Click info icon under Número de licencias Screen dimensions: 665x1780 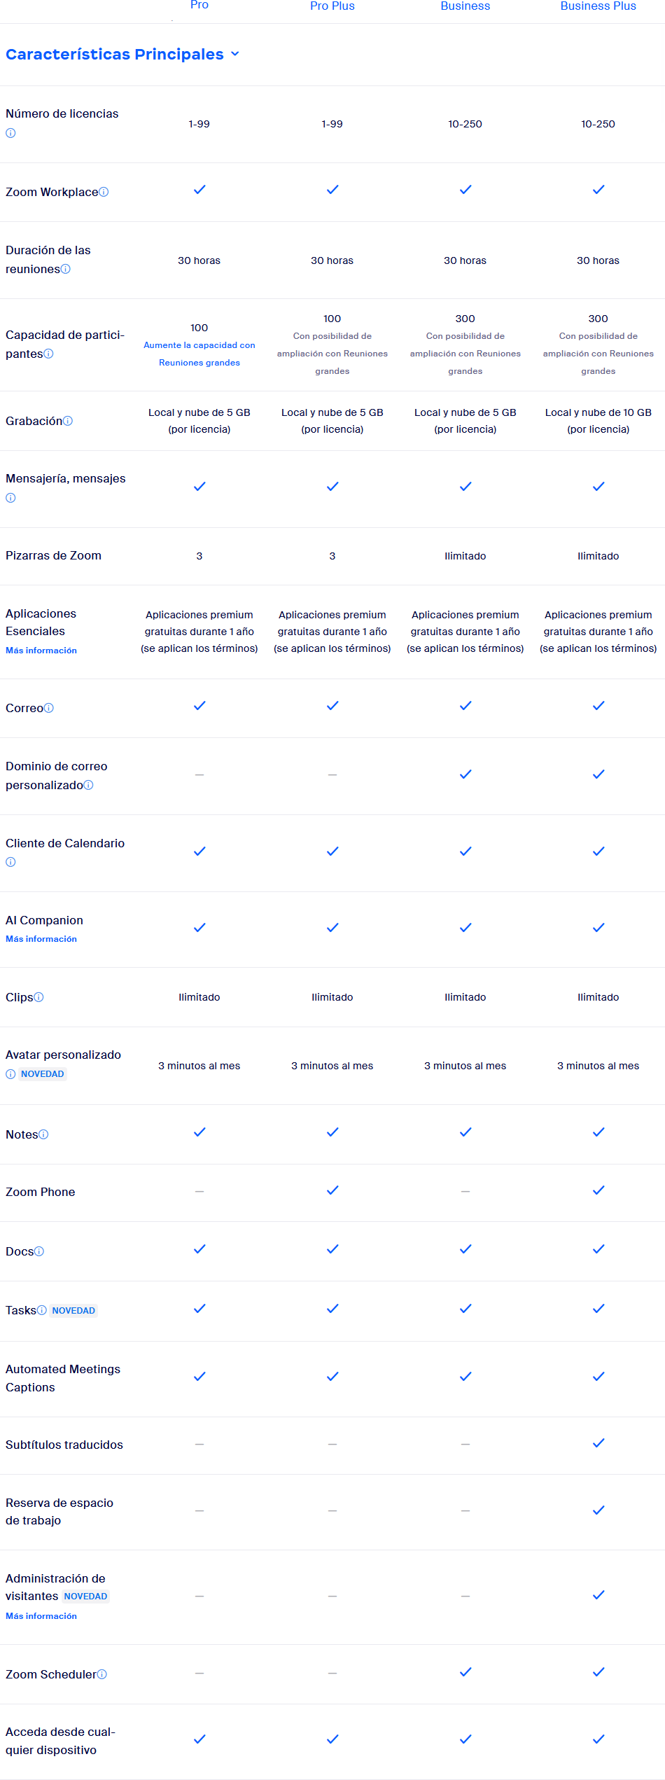10,133
